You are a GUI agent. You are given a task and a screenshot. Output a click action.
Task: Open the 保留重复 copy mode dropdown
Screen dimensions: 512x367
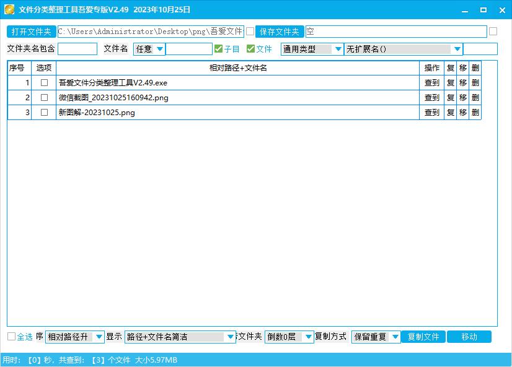(x=375, y=337)
